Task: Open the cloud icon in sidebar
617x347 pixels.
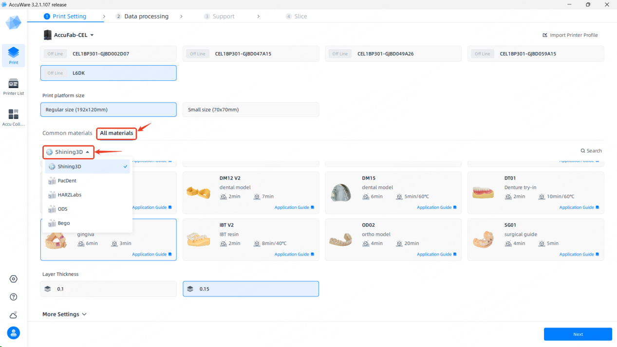Action: (x=14, y=315)
